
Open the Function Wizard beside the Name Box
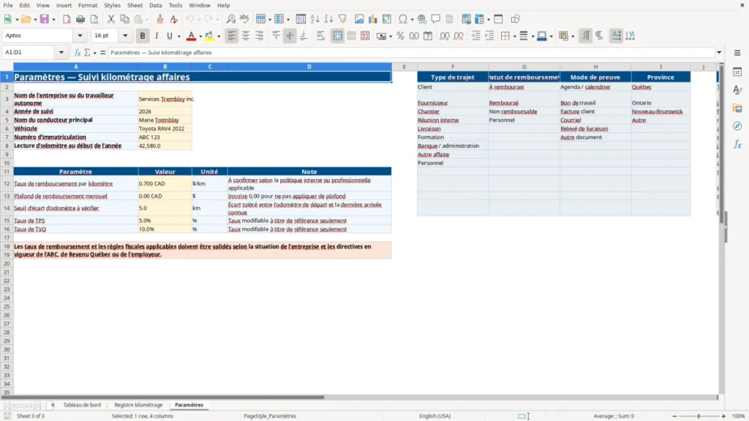pos(78,53)
